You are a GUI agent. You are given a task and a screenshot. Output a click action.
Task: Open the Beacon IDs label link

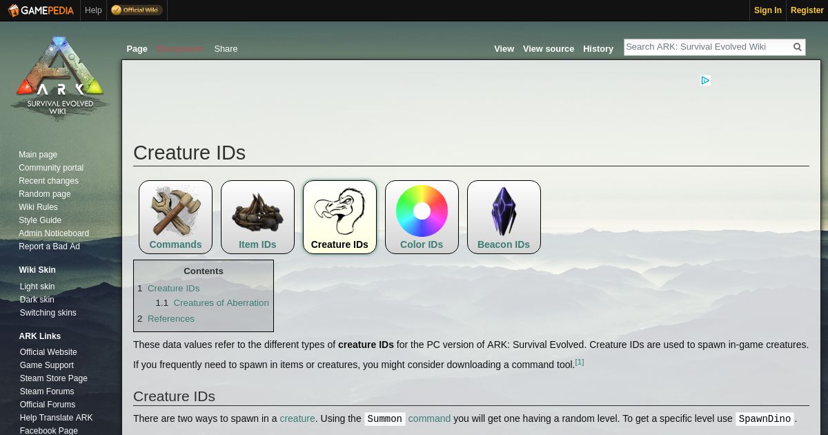point(504,244)
